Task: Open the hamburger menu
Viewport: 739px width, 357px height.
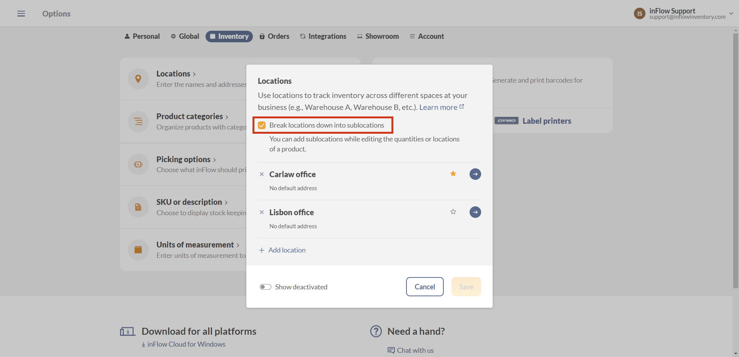Action: pos(21,14)
